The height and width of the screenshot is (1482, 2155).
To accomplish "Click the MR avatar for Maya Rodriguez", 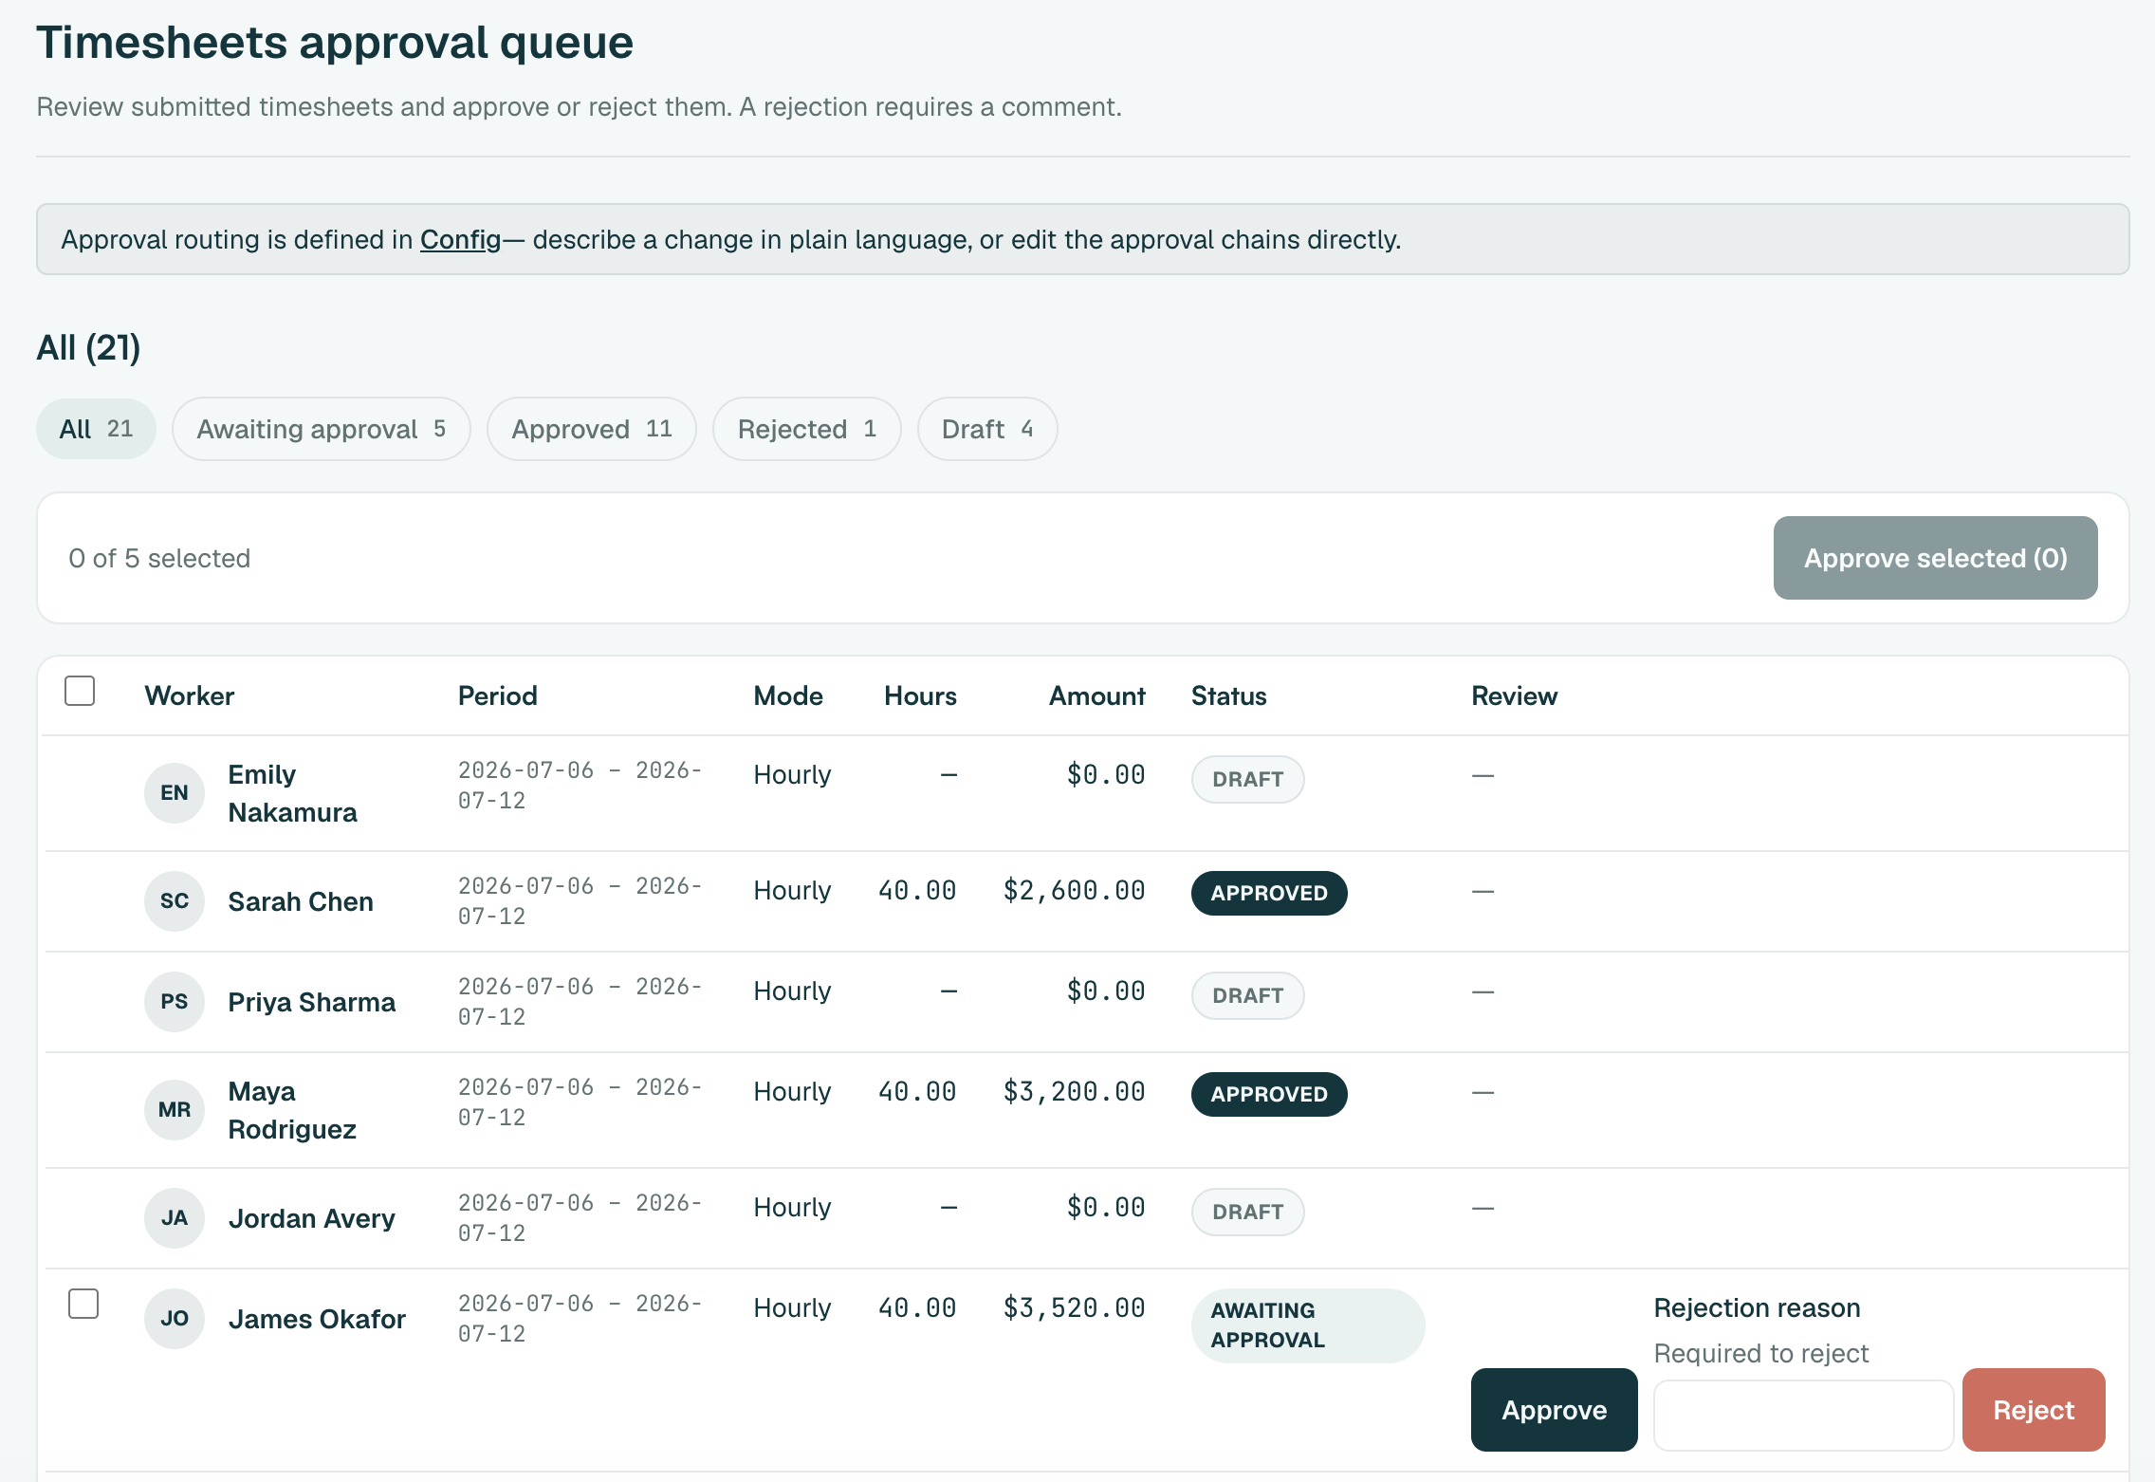I will tap(175, 1110).
